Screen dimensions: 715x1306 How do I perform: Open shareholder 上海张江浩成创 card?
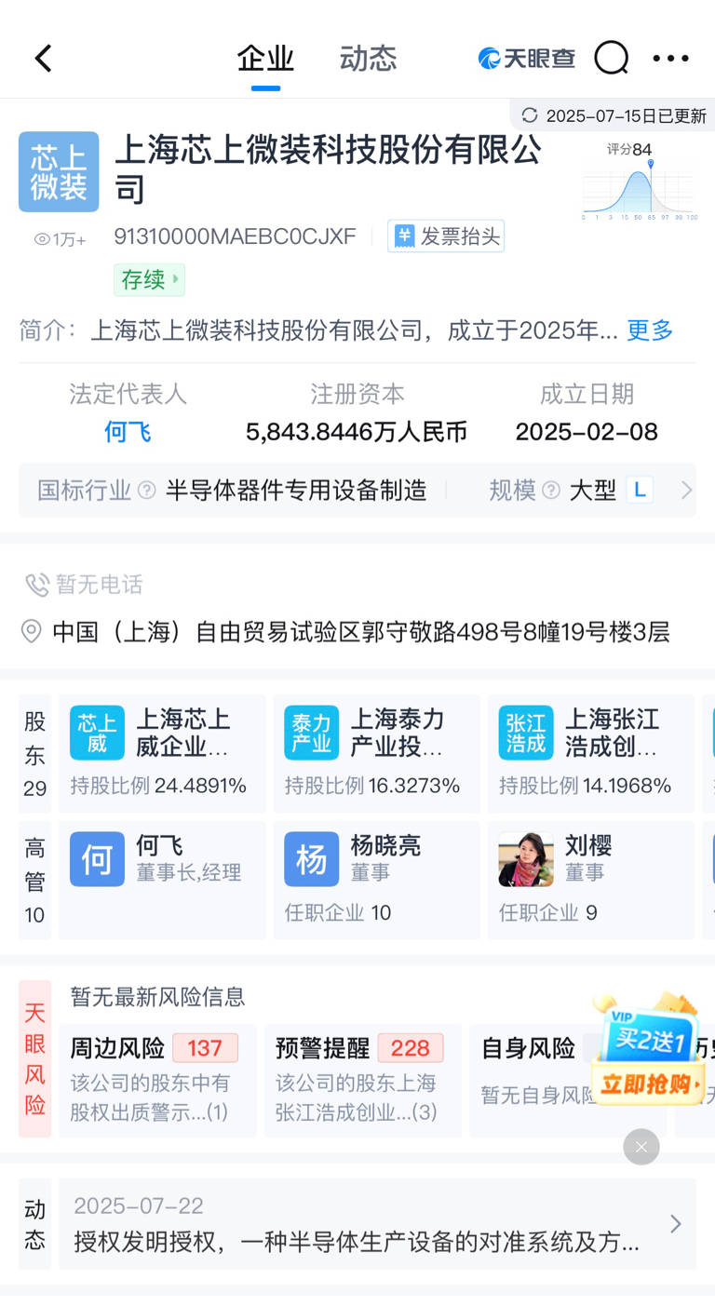click(x=591, y=754)
